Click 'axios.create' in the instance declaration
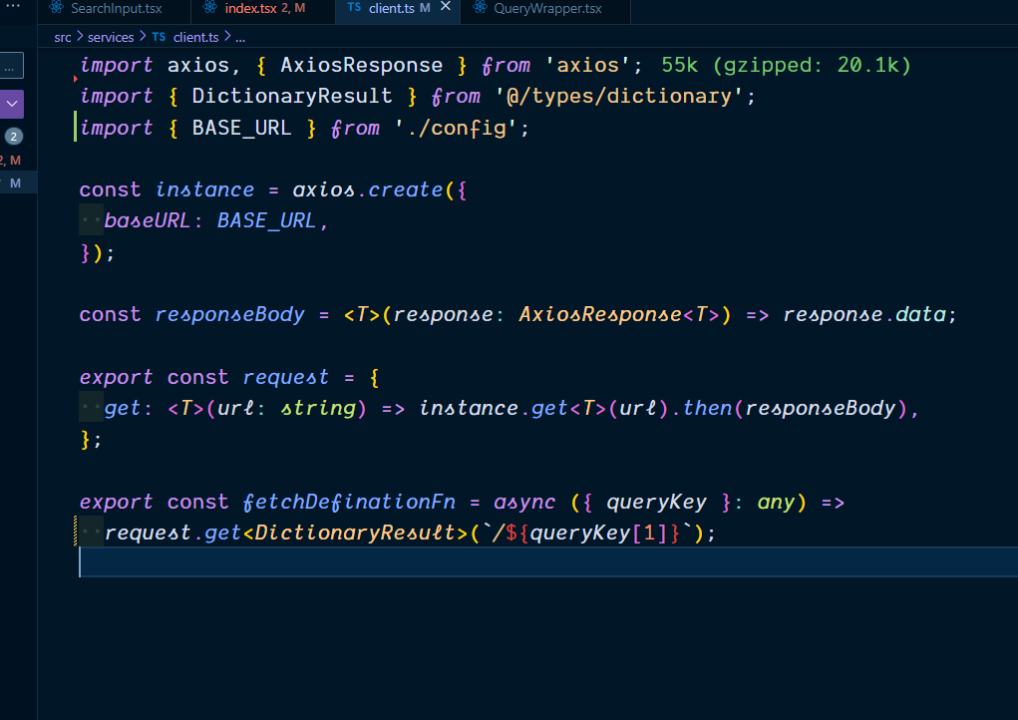The height and width of the screenshot is (720, 1018). pos(368,189)
